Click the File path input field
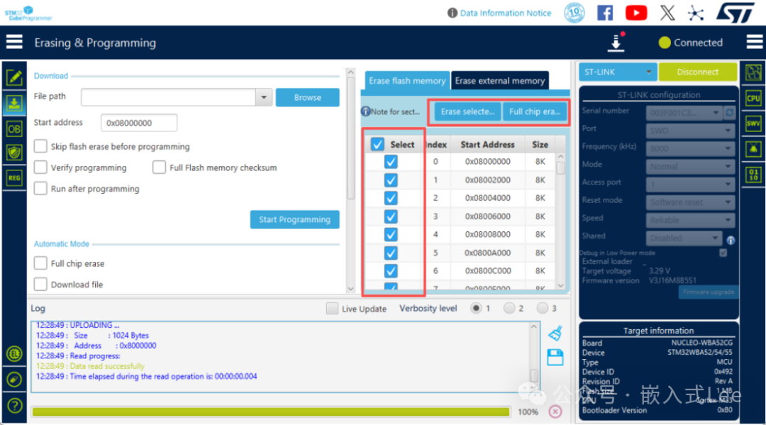The image size is (766, 425). 169,97
